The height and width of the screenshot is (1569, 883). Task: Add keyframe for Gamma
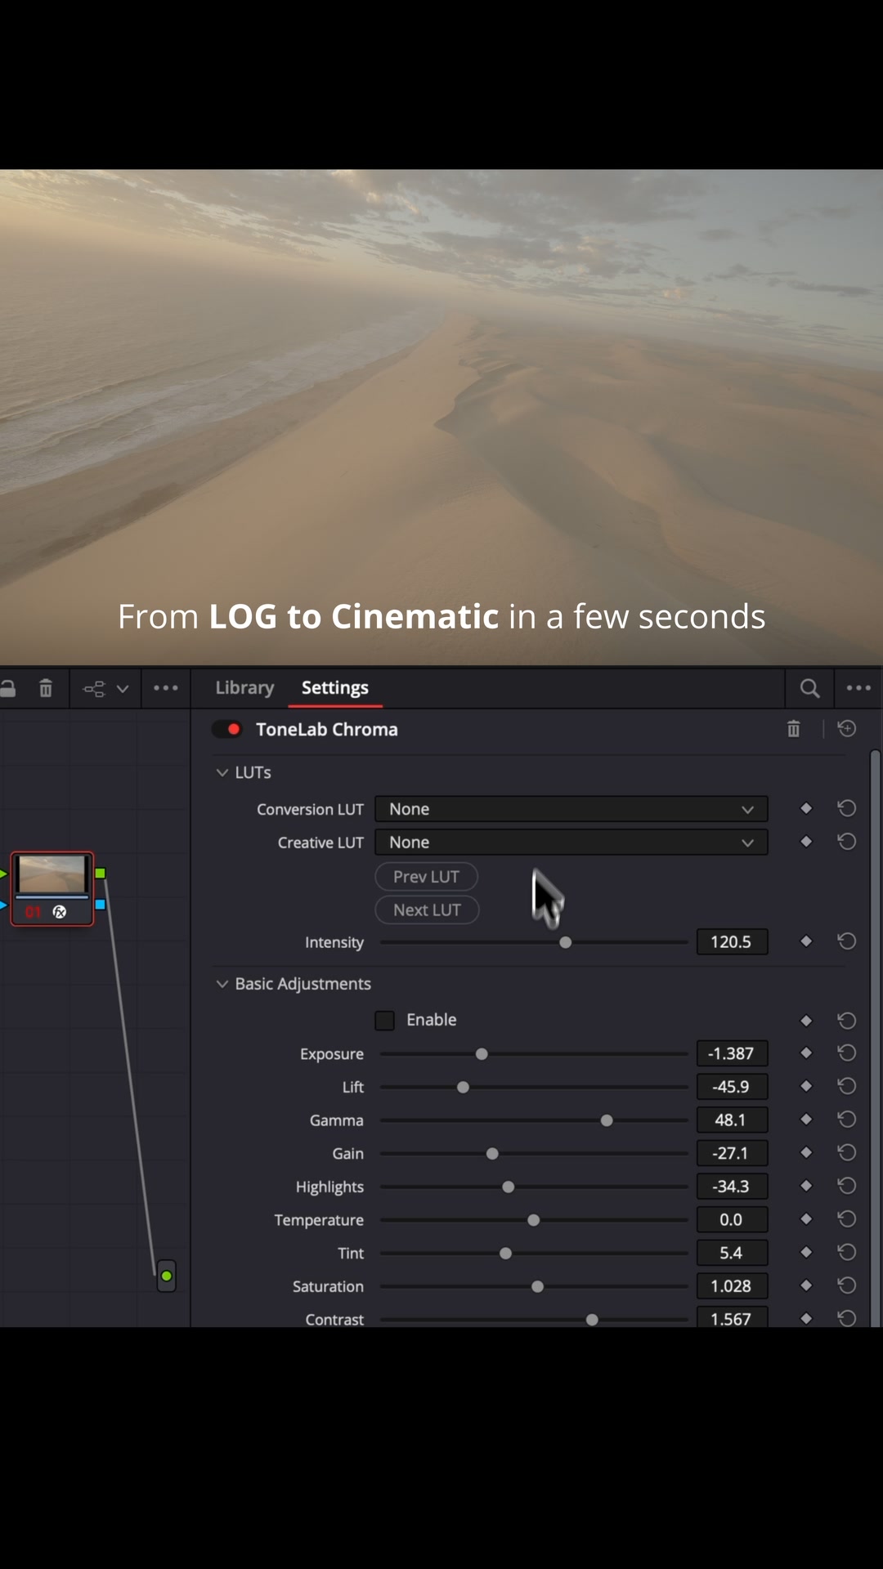[806, 1120]
